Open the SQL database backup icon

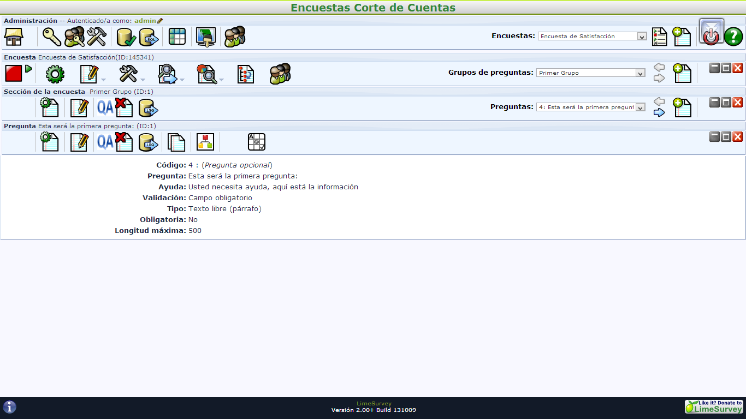click(x=149, y=37)
